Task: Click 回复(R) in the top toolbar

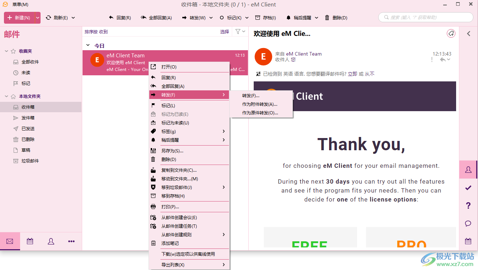Action: [x=120, y=18]
